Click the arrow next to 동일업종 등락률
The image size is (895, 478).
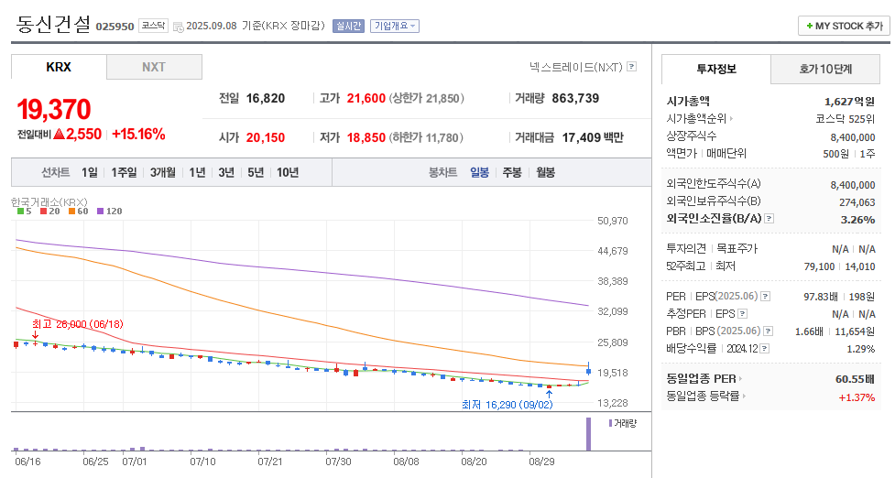(744, 396)
